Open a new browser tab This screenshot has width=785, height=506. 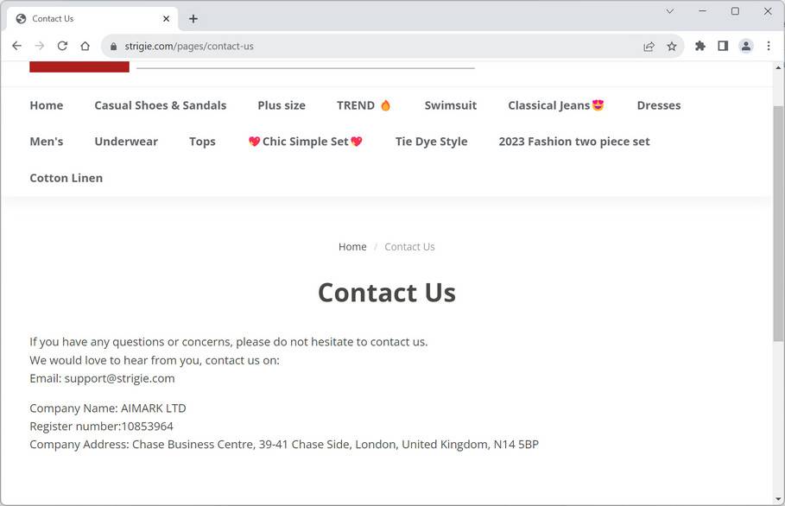click(x=193, y=18)
